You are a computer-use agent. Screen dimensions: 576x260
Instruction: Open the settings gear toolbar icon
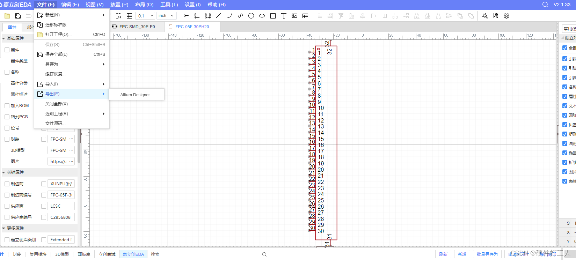pos(506,16)
